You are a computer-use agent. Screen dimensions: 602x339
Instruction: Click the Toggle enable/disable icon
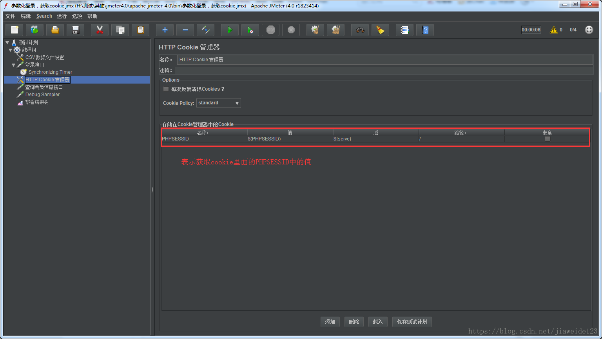[x=205, y=30]
